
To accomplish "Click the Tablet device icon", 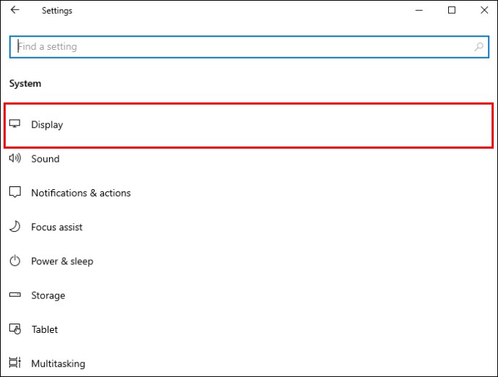I will (x=15, y=329).
